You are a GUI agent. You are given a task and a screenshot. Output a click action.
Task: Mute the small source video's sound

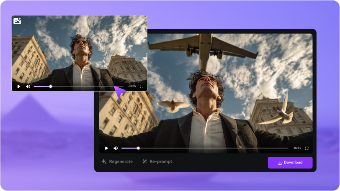pos(28,87)
